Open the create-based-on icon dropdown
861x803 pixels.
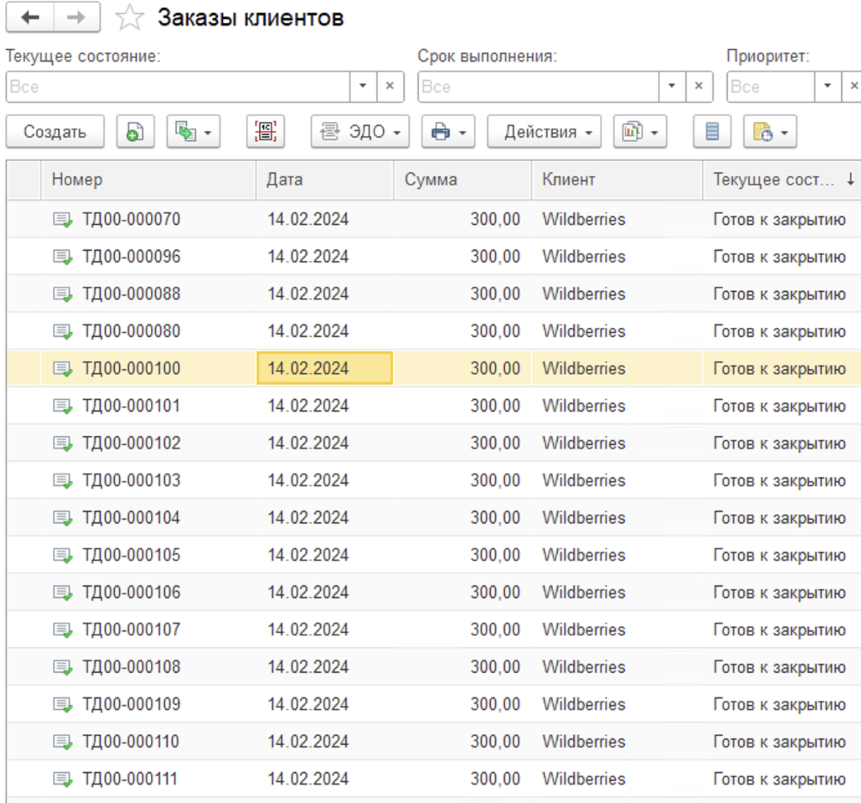[193, 132]
